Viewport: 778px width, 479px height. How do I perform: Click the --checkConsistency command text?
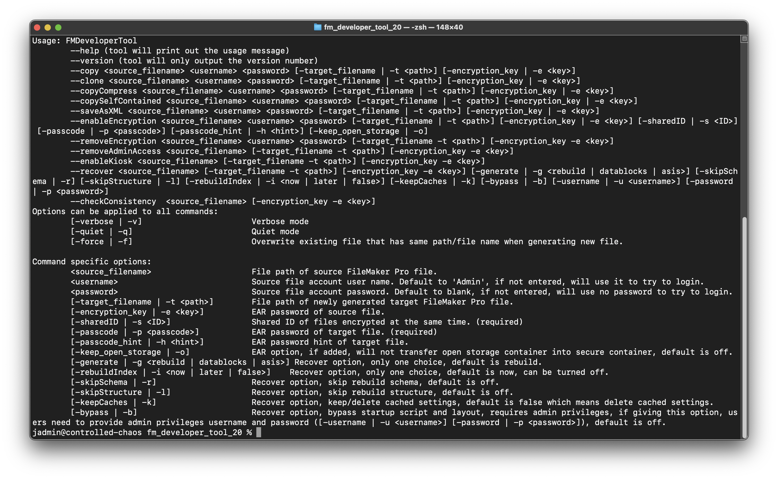[113, 201]
